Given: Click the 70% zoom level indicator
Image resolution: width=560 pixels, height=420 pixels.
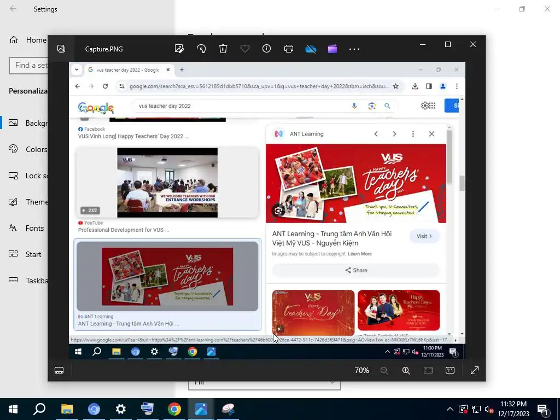Looking at the screenshot, I should pos(362,370).
